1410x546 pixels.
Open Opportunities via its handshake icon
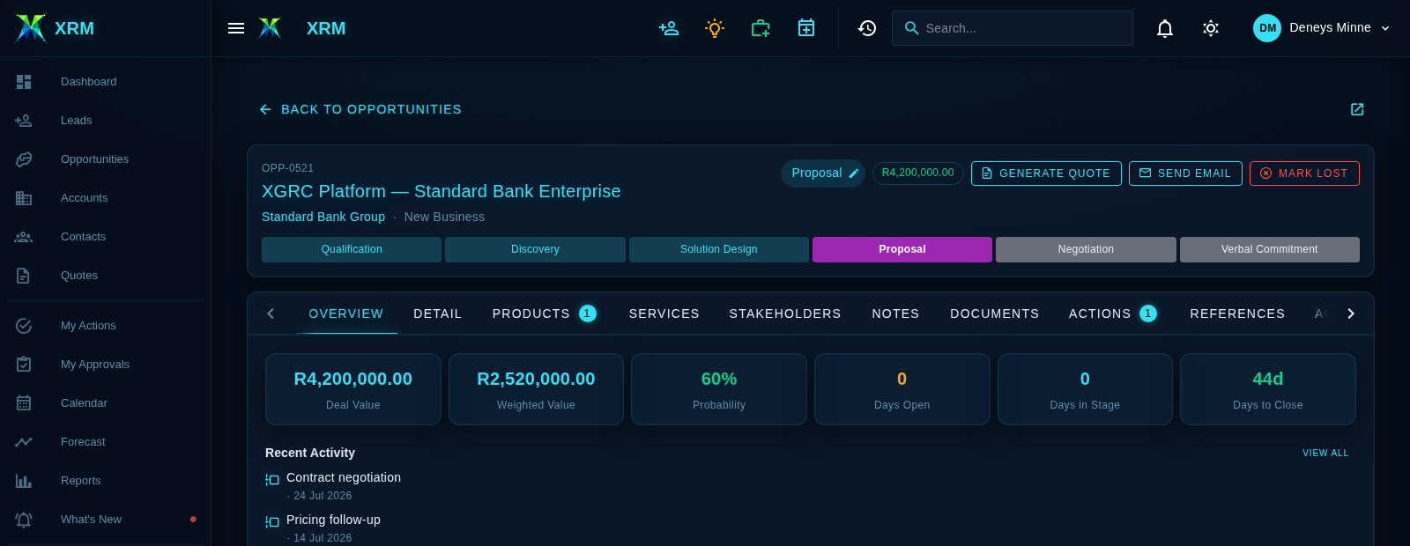tap(24, 159)
